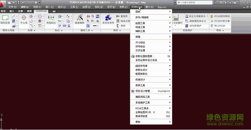Click the satellite dish communication center icon
The width and height of the screenshot is (251, 130).
[226, 3]
